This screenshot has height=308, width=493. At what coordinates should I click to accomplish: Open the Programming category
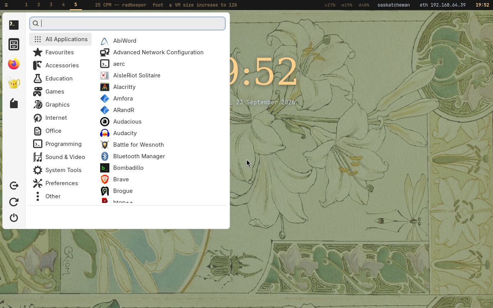(x=60, y=144)
